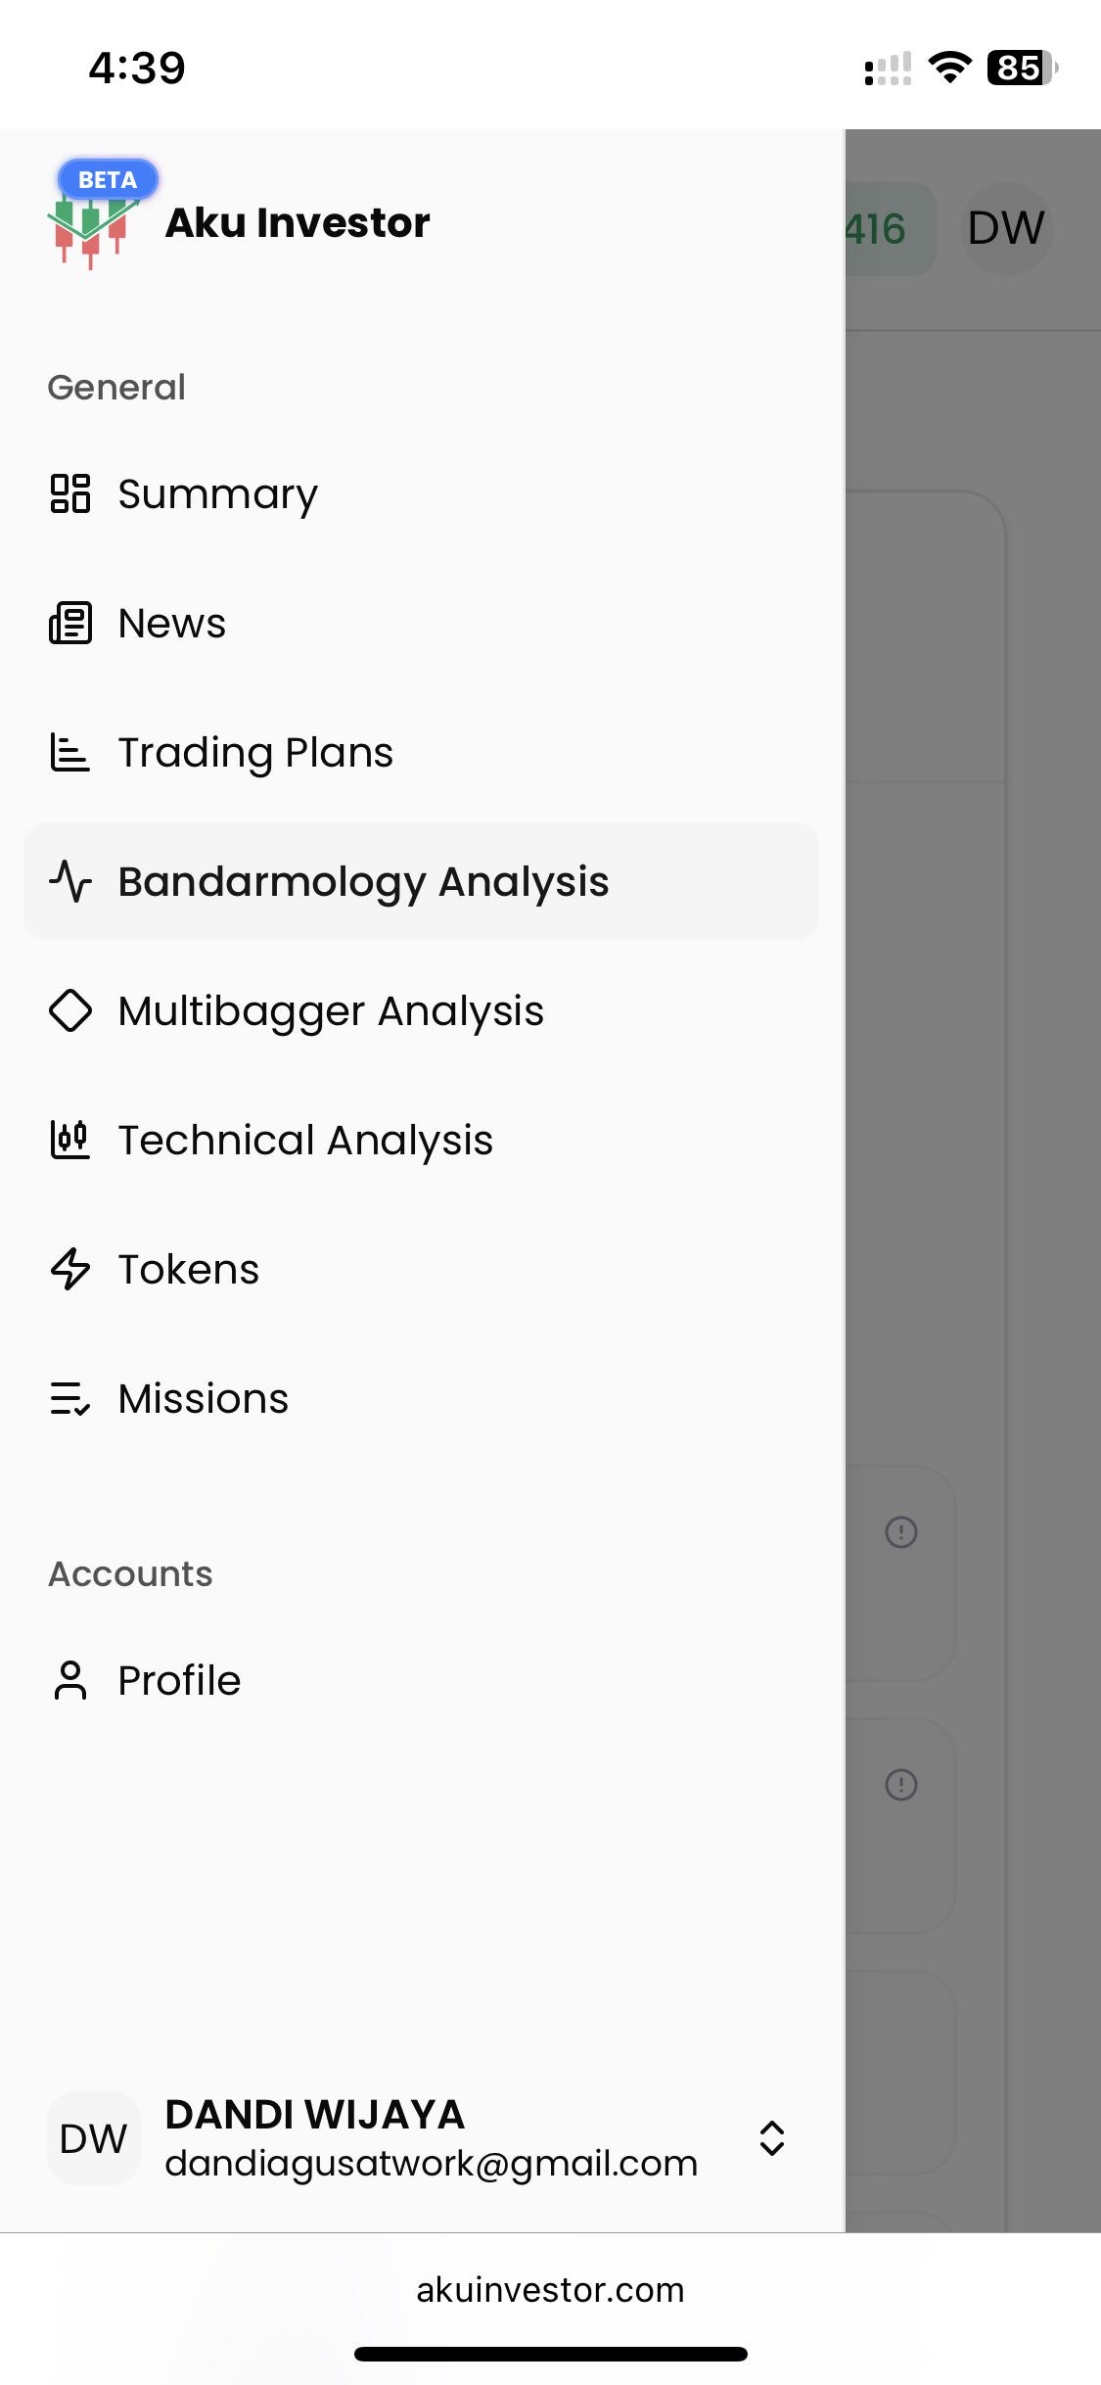This screenshot has height=2385, width=1101.
Task: Click the Bandarmology activity pulse icon
Action: click(x=70, y=881)
